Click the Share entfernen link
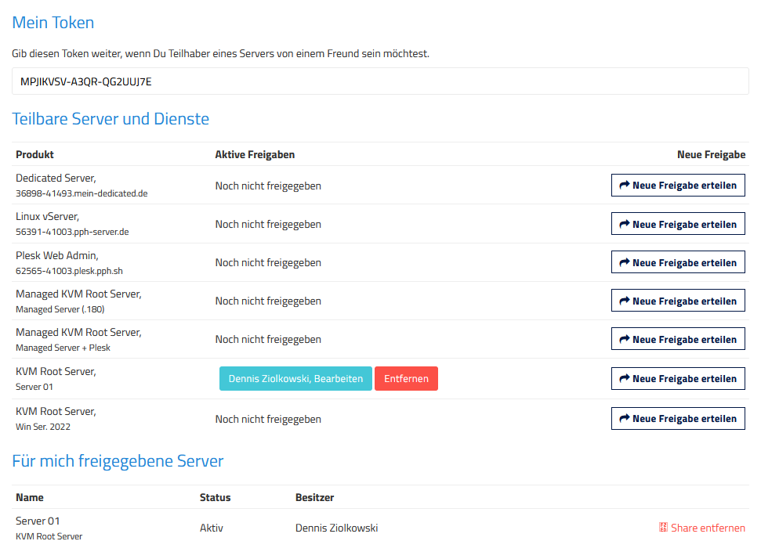This screenshot has width=761, height=559. [x=708, y=528]
